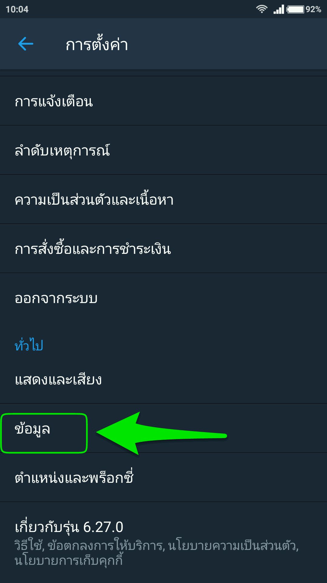
Task: Open ตำแหน่งและพร็อกซี่ location and proxy
Action: (163, 477)
